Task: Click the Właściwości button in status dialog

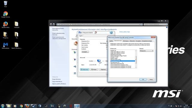Action: [x=85, y=69]
